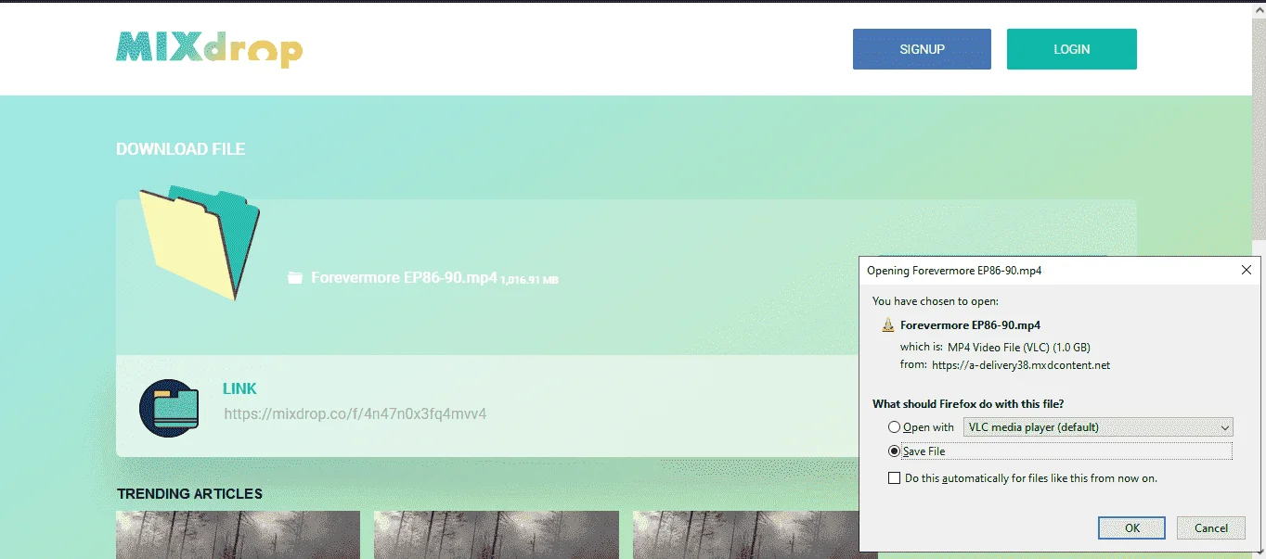
Task: Click the MIXdrop logo
Action: coord(209,49)
